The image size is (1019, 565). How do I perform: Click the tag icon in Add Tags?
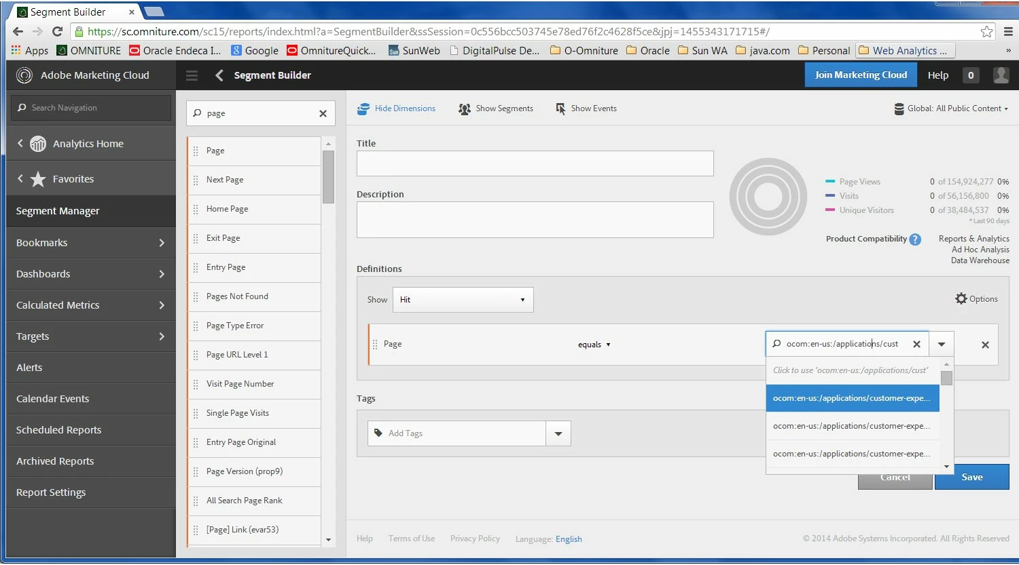click(x=378, y=433)
